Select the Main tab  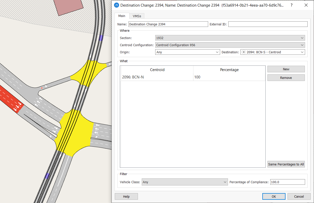click(122, 16)
